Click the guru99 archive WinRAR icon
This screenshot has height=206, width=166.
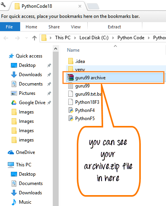pyautogui.click(x=71, y=77)
